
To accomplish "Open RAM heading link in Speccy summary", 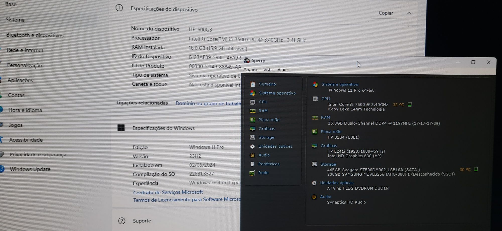I will coord(325,118).
